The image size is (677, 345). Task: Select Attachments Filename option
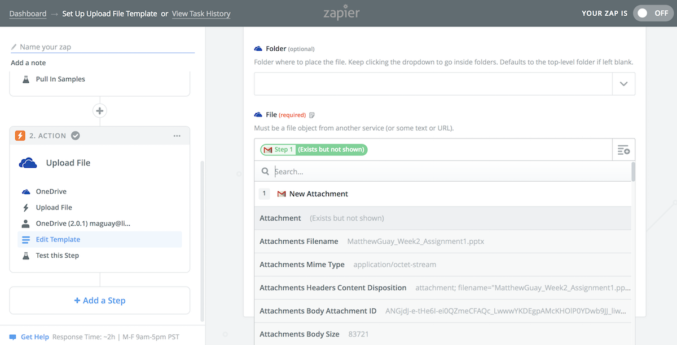coord(443,241)
